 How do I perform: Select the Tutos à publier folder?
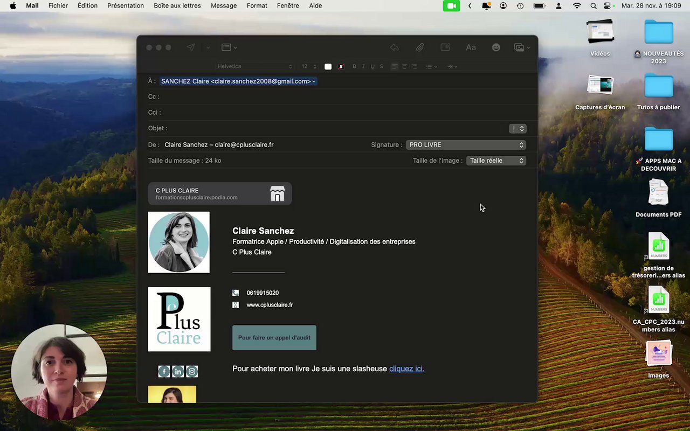click(659, 92)
